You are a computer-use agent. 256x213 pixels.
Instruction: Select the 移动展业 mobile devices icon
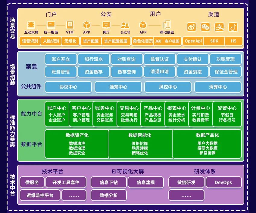(167, 25)
